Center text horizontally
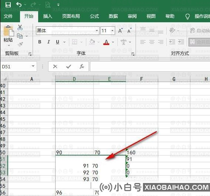Screen dimensions: 210x196 (x=152, y=42)
